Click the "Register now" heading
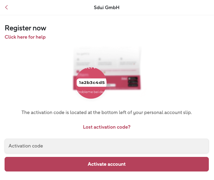Image resolution: width=214 pixels, height=180 pixels. tap(26, 28)
